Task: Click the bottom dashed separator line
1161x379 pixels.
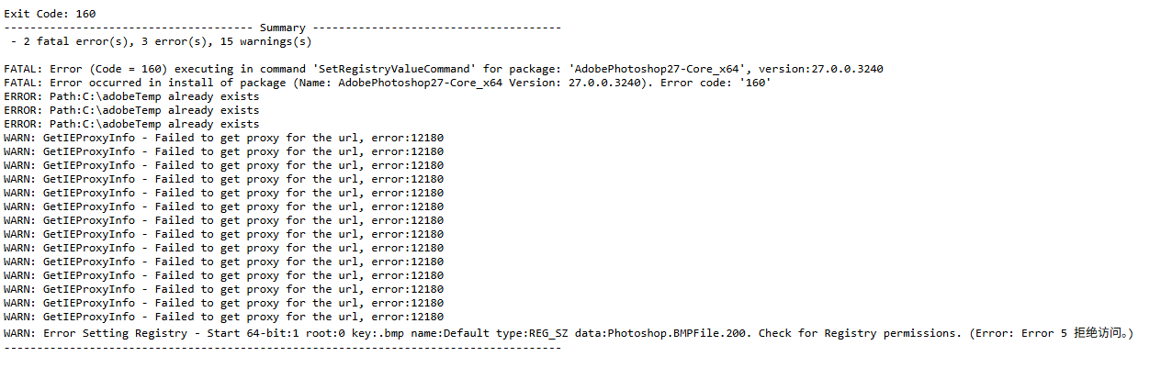Action: tap(283, 348)
